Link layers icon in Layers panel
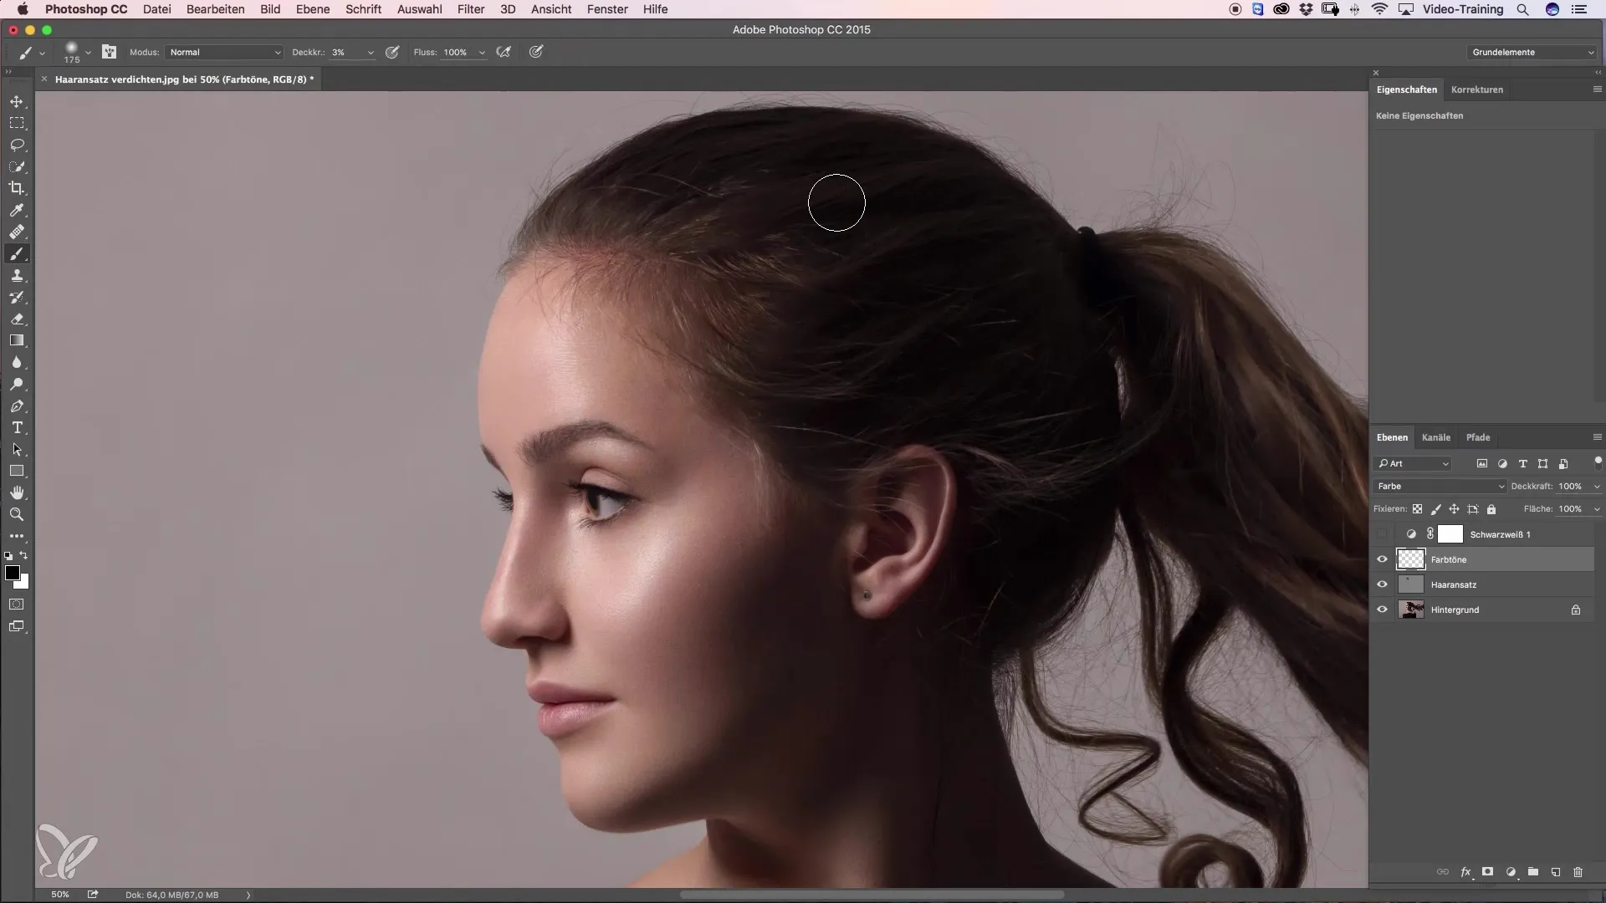The height and width of the screenshot is (903, 1606). 1443,872
